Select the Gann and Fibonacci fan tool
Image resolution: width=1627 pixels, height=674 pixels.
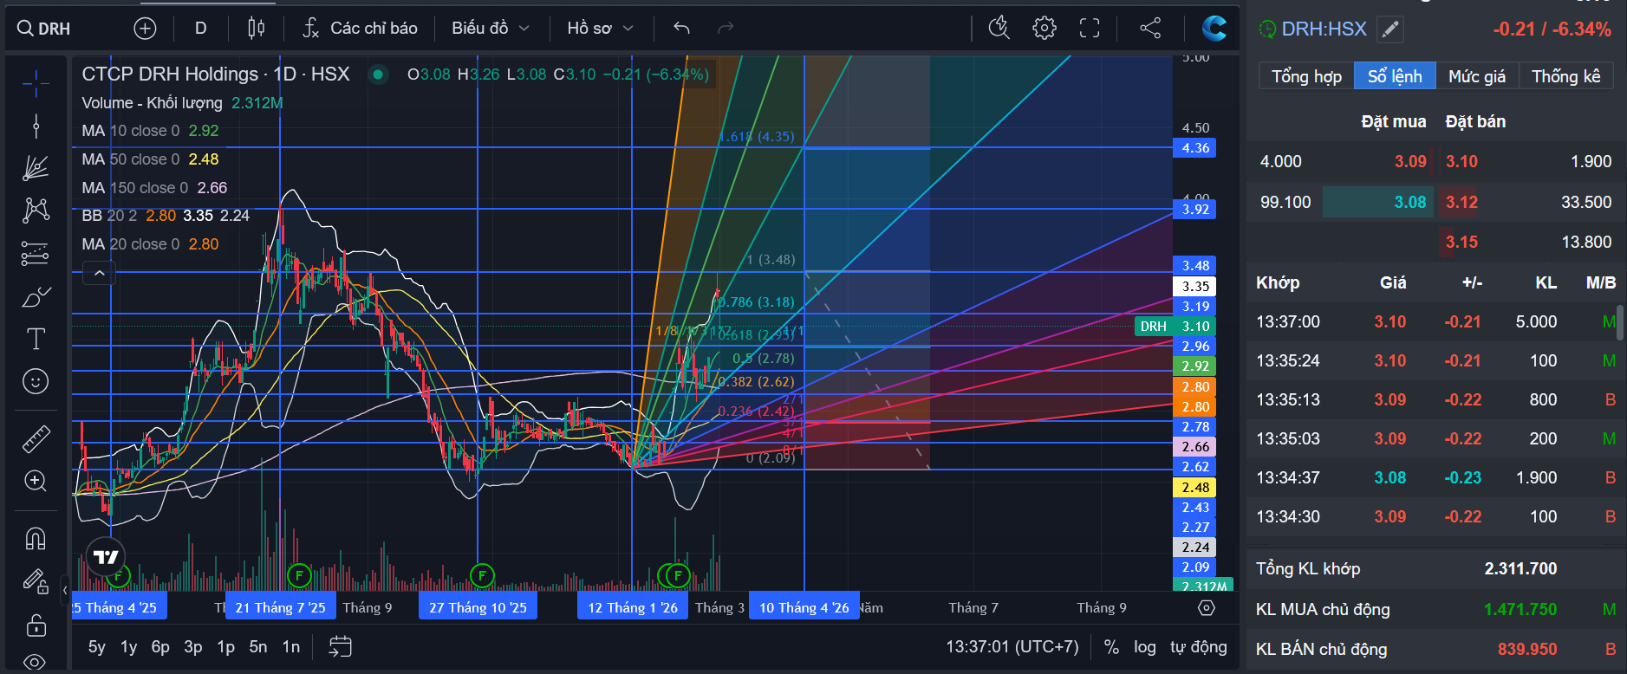tap(36, 168)
